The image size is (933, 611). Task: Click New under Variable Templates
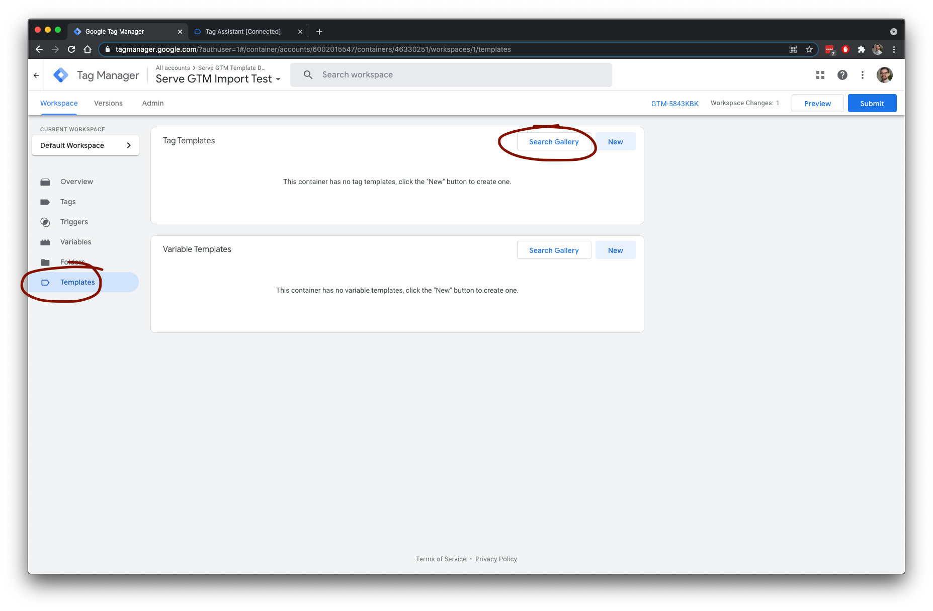pyautogui.click(x=615, y=250)
